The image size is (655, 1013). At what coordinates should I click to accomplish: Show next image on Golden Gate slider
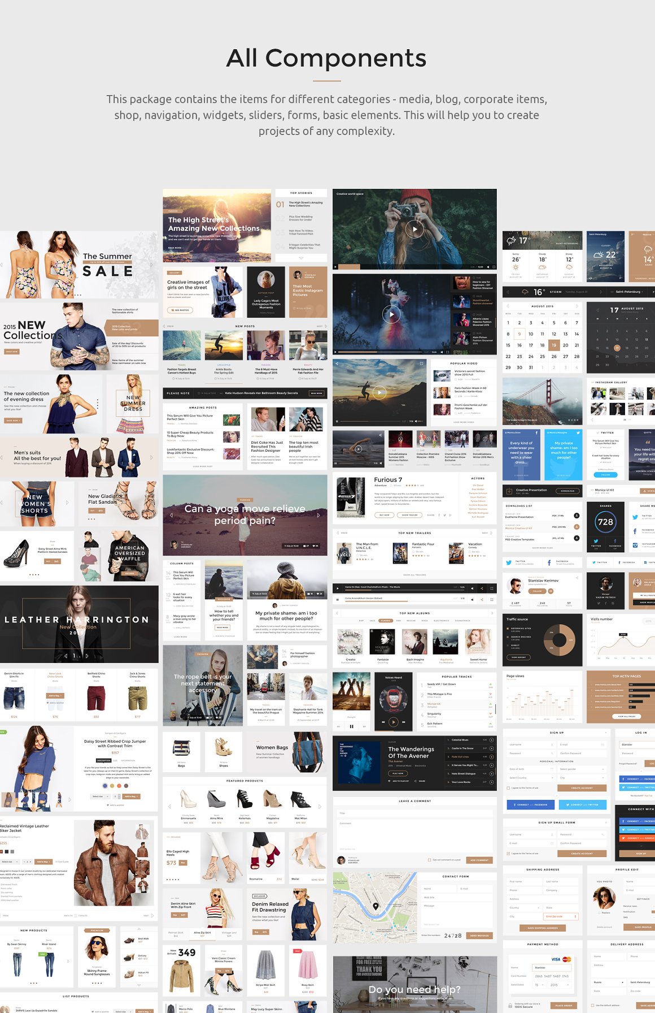(577, 400)
